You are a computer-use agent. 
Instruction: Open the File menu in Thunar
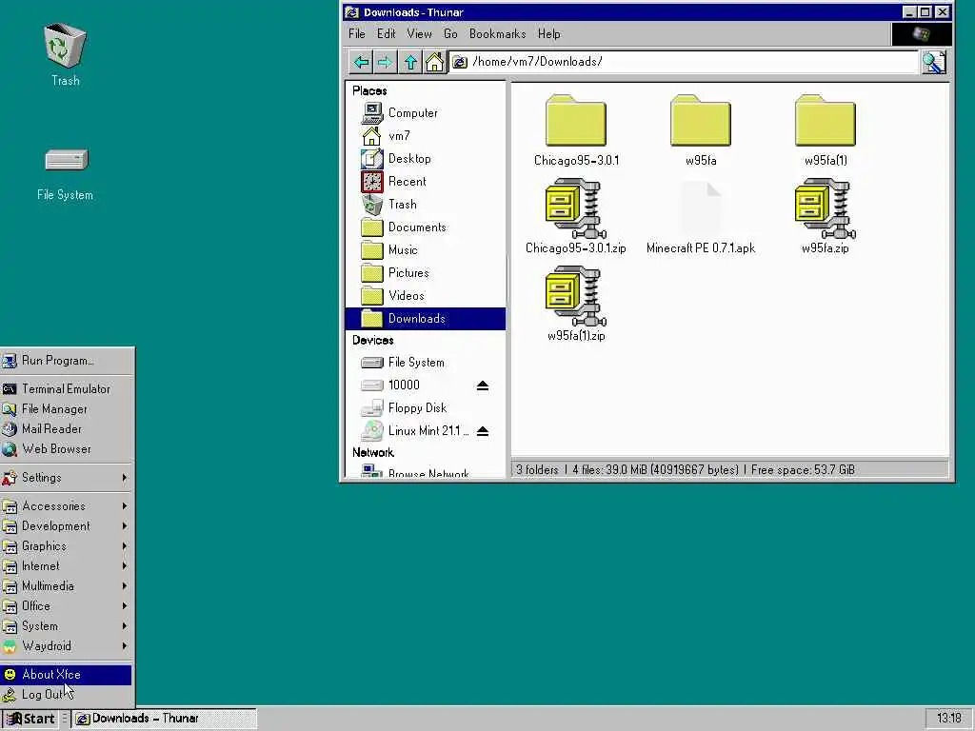pyautogui.click(x=357, y=34)
